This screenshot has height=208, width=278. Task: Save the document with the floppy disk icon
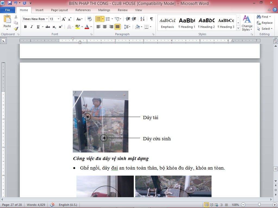point(10,3)
